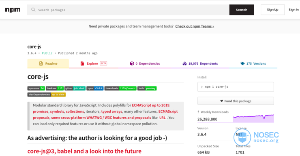Image resolution: width=300 pixels, height=156 pixels.
Task: Click the devDependencies up to date badge
Action: pos(47,95)
